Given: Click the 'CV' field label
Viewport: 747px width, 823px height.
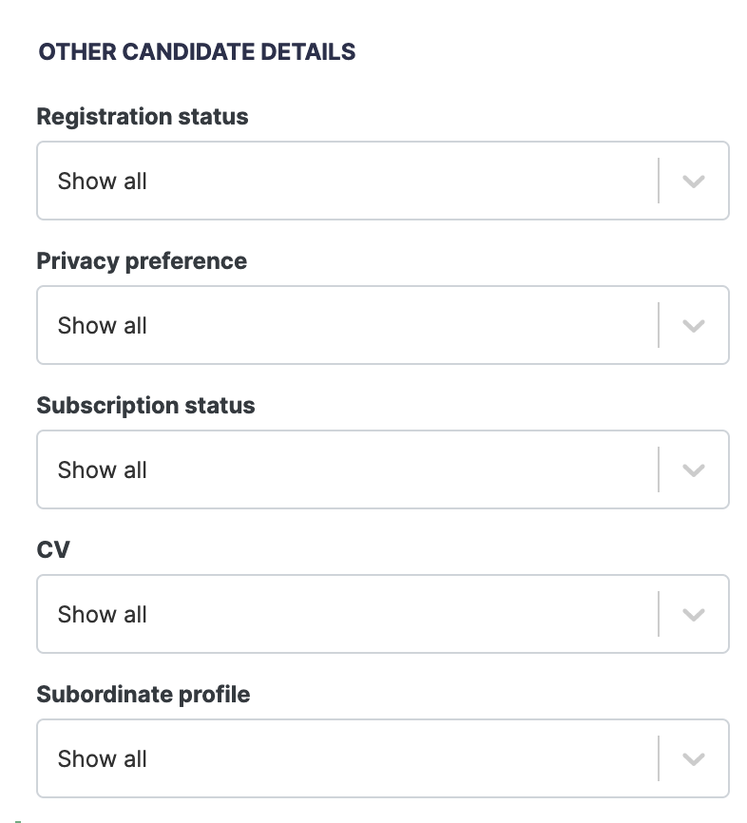Looking at the screenshot, I should [x=53, y=550].
